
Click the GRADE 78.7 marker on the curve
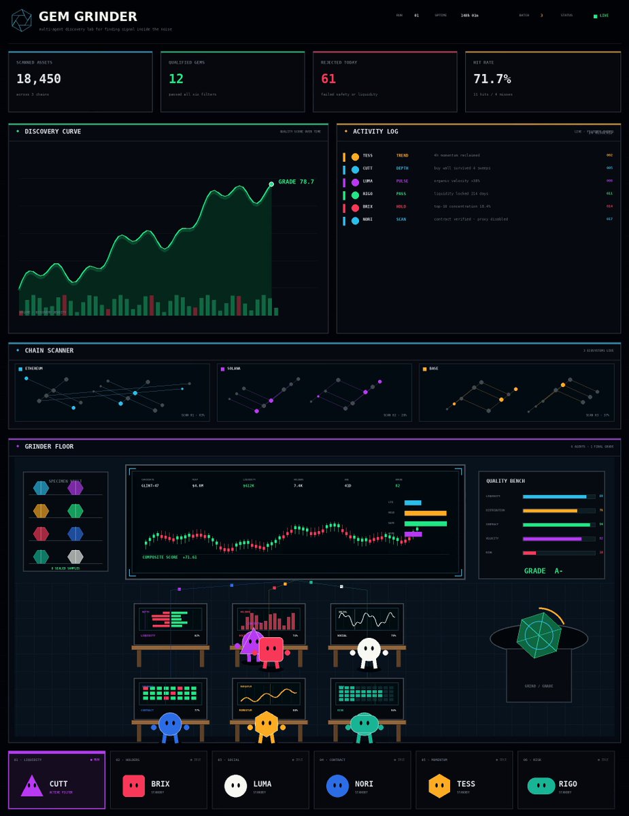coord(271,184)
